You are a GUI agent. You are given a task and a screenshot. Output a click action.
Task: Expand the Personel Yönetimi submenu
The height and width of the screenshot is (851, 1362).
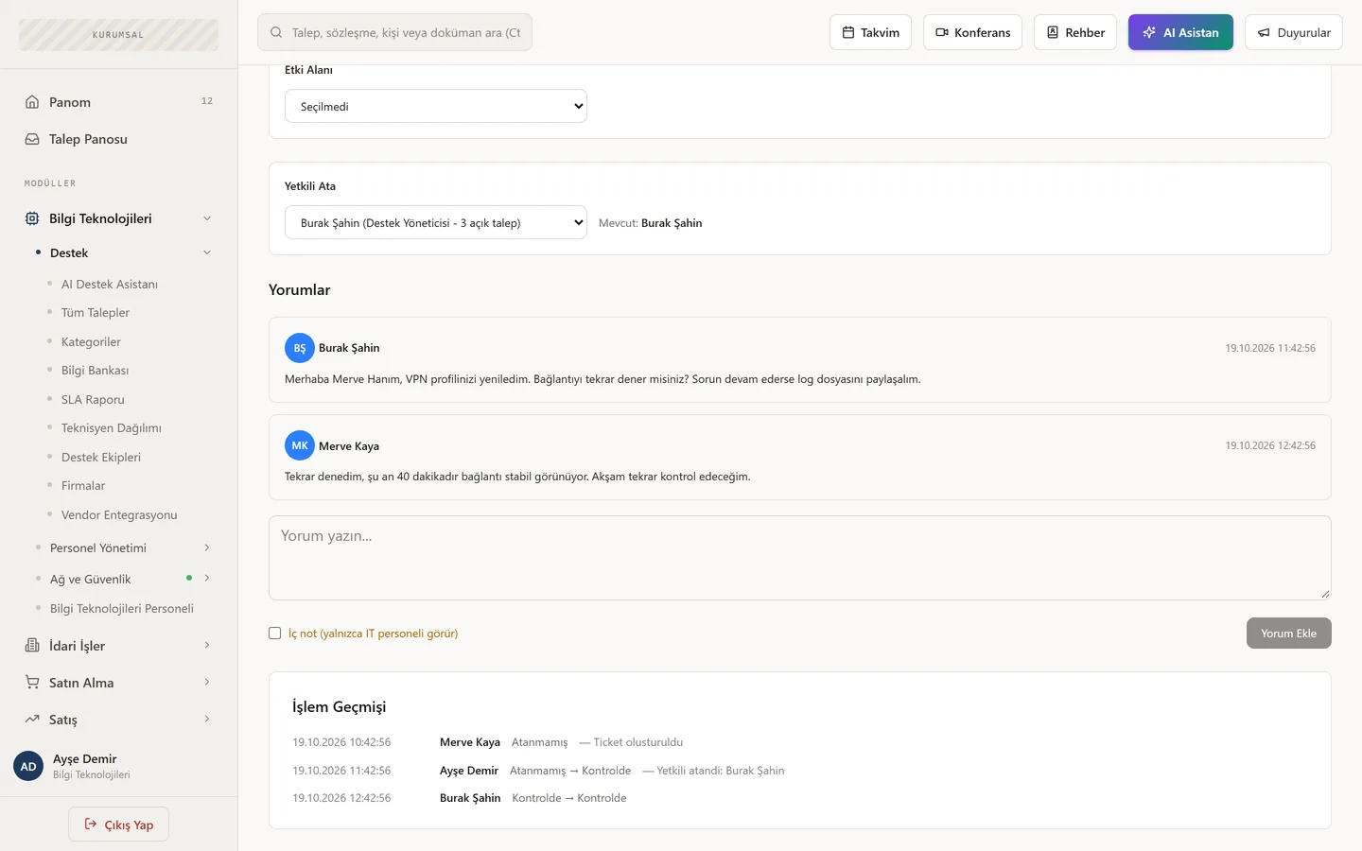click(x=207, y=547)
